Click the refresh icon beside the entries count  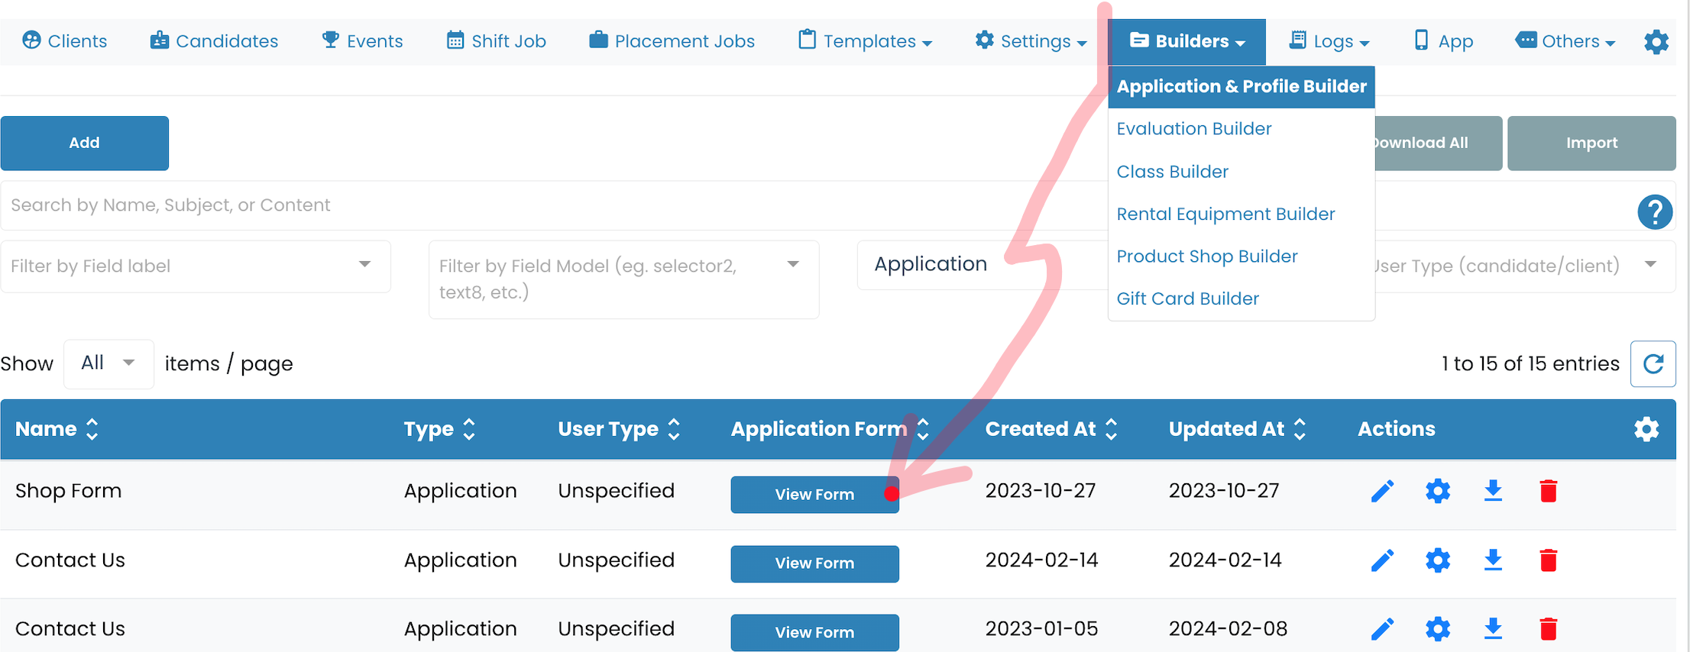[1653, 363]
